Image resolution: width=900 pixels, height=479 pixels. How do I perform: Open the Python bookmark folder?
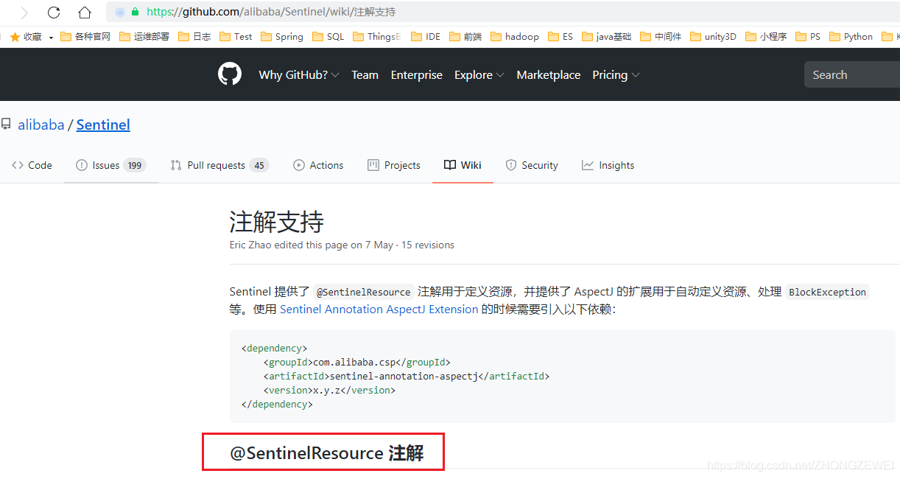click(x=851, y=37)
